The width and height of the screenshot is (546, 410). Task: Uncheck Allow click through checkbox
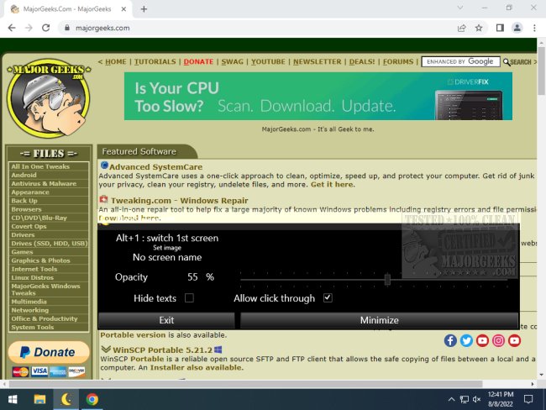[328, 297]
